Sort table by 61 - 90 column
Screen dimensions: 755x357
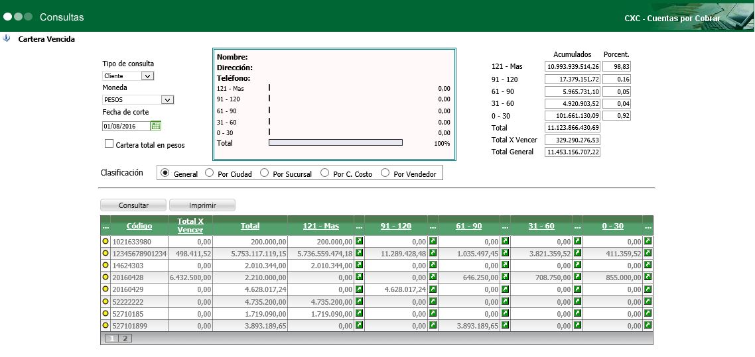pyautogui.click(x=468, y=226)
